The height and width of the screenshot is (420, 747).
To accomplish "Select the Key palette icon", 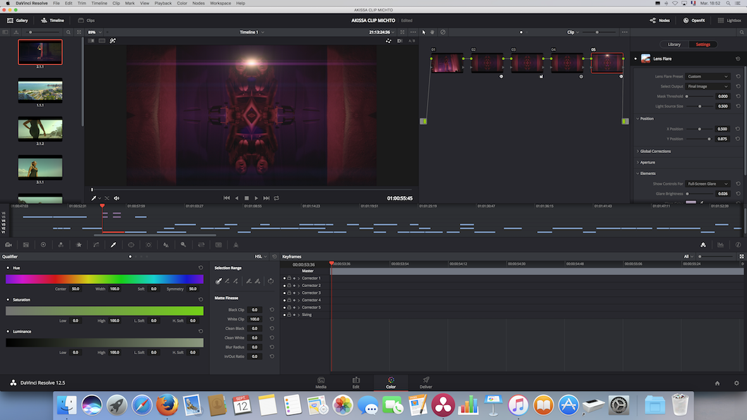I will click(183, 244).
